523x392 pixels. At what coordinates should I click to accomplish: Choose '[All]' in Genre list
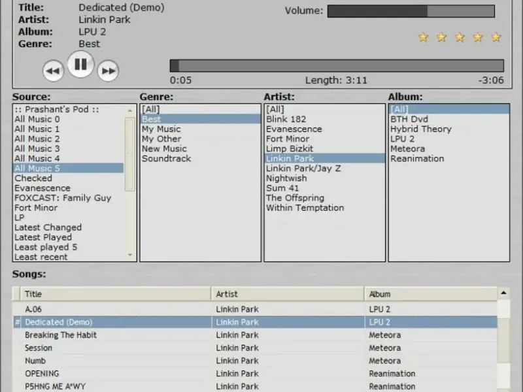[x=201, y=109]
